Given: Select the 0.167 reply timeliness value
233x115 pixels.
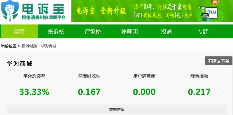Looking at the screenshot, I should [89, 92].
